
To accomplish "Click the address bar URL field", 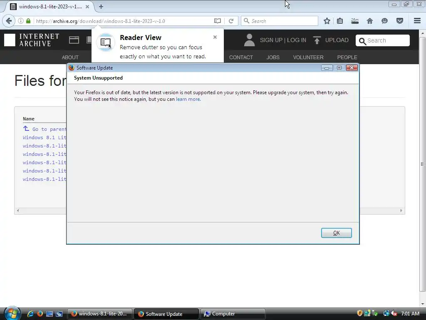I will tap(124, 21).
